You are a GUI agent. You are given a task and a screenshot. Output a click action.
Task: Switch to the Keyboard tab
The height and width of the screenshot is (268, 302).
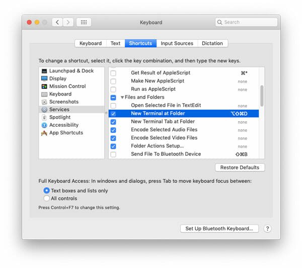click(x=90, y=43)
